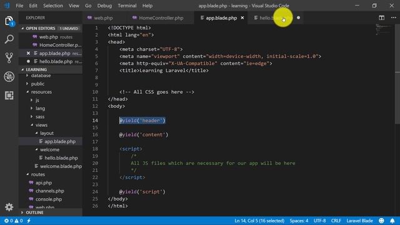Screen dimensions: 400x225
Task: Click the unsaved dot on hello.blade.php tab
Action: coord(298,17)
